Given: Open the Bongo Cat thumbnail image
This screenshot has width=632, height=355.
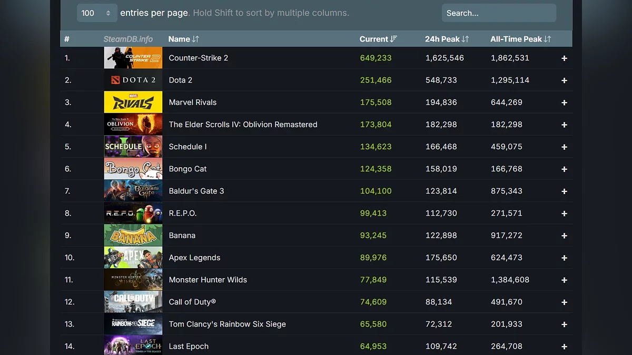Looking at the screenshot, I should 133,169.
